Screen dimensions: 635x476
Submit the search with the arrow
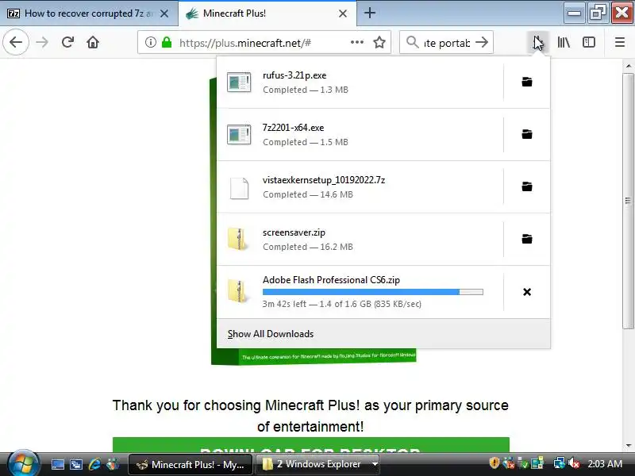(482, 42)
